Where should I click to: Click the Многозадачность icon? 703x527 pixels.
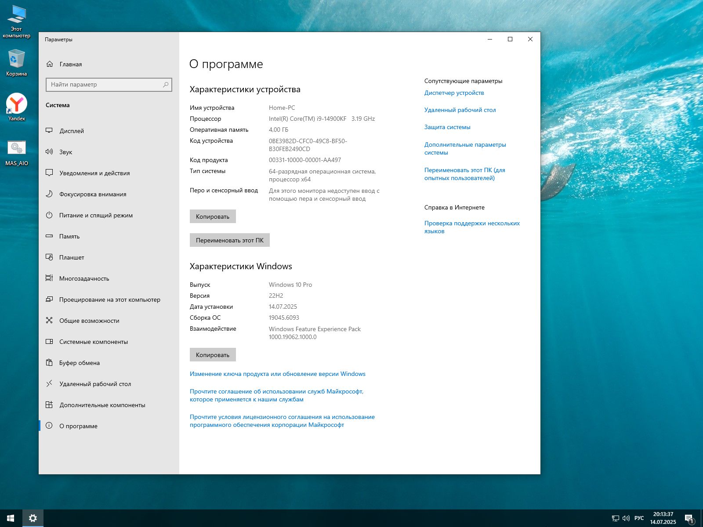pyautogui.click(x=49, y=278)
